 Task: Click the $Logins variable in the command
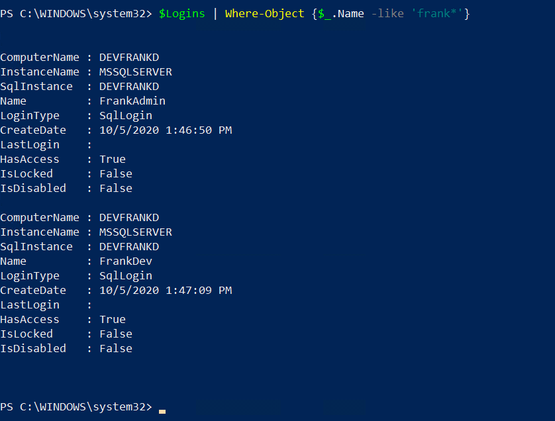click(182, 13)
